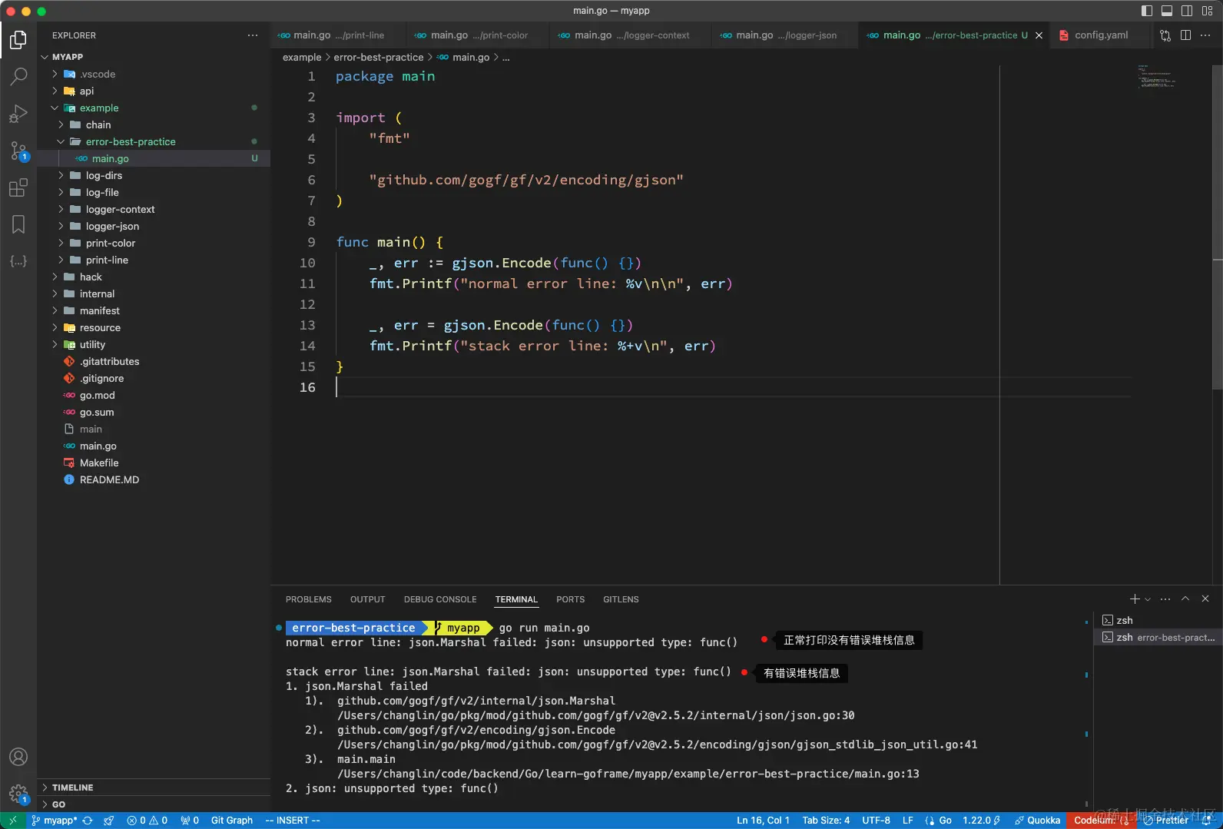1223x829 pixels.
Task: Close the terminal panel
Action: (x=1205, y=599)
